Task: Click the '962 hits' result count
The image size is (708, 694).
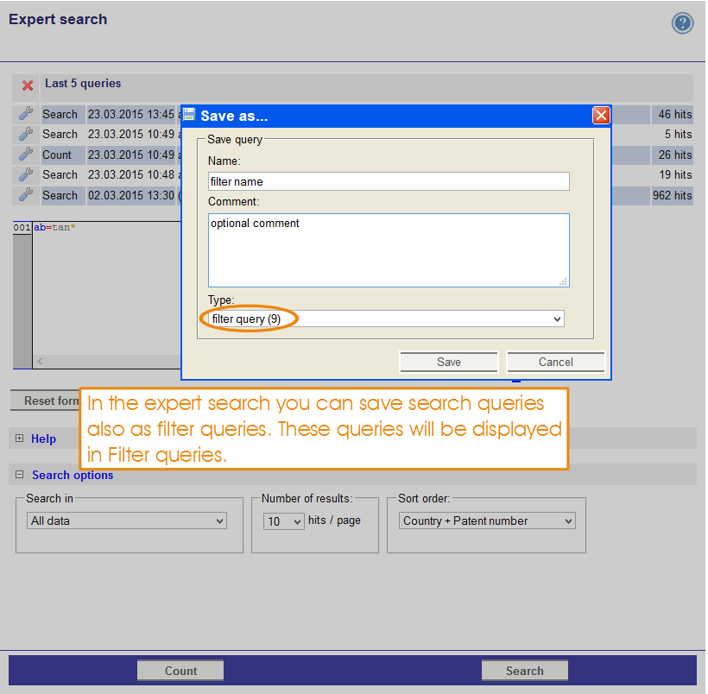Action: point(673,196)
